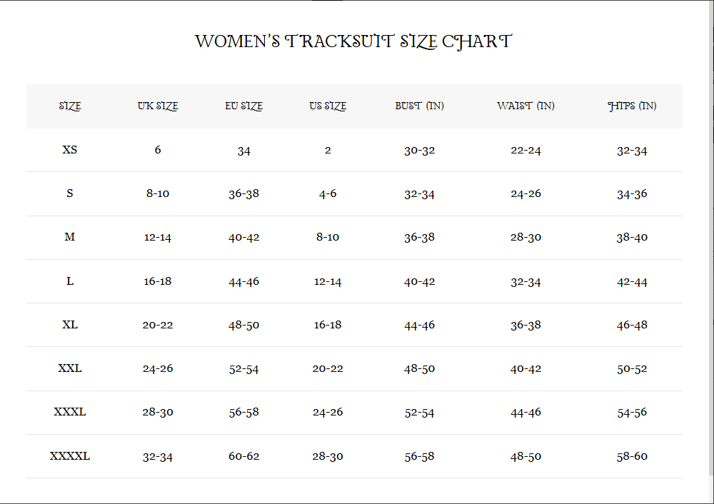Click the EU SIZE column header
The height and width of the screenshot is (504, 714).
pos(243,106)
